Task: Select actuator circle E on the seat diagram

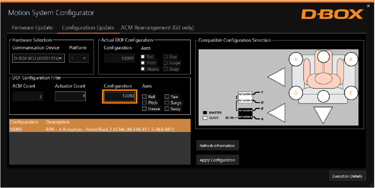Action: pos(351,92)
